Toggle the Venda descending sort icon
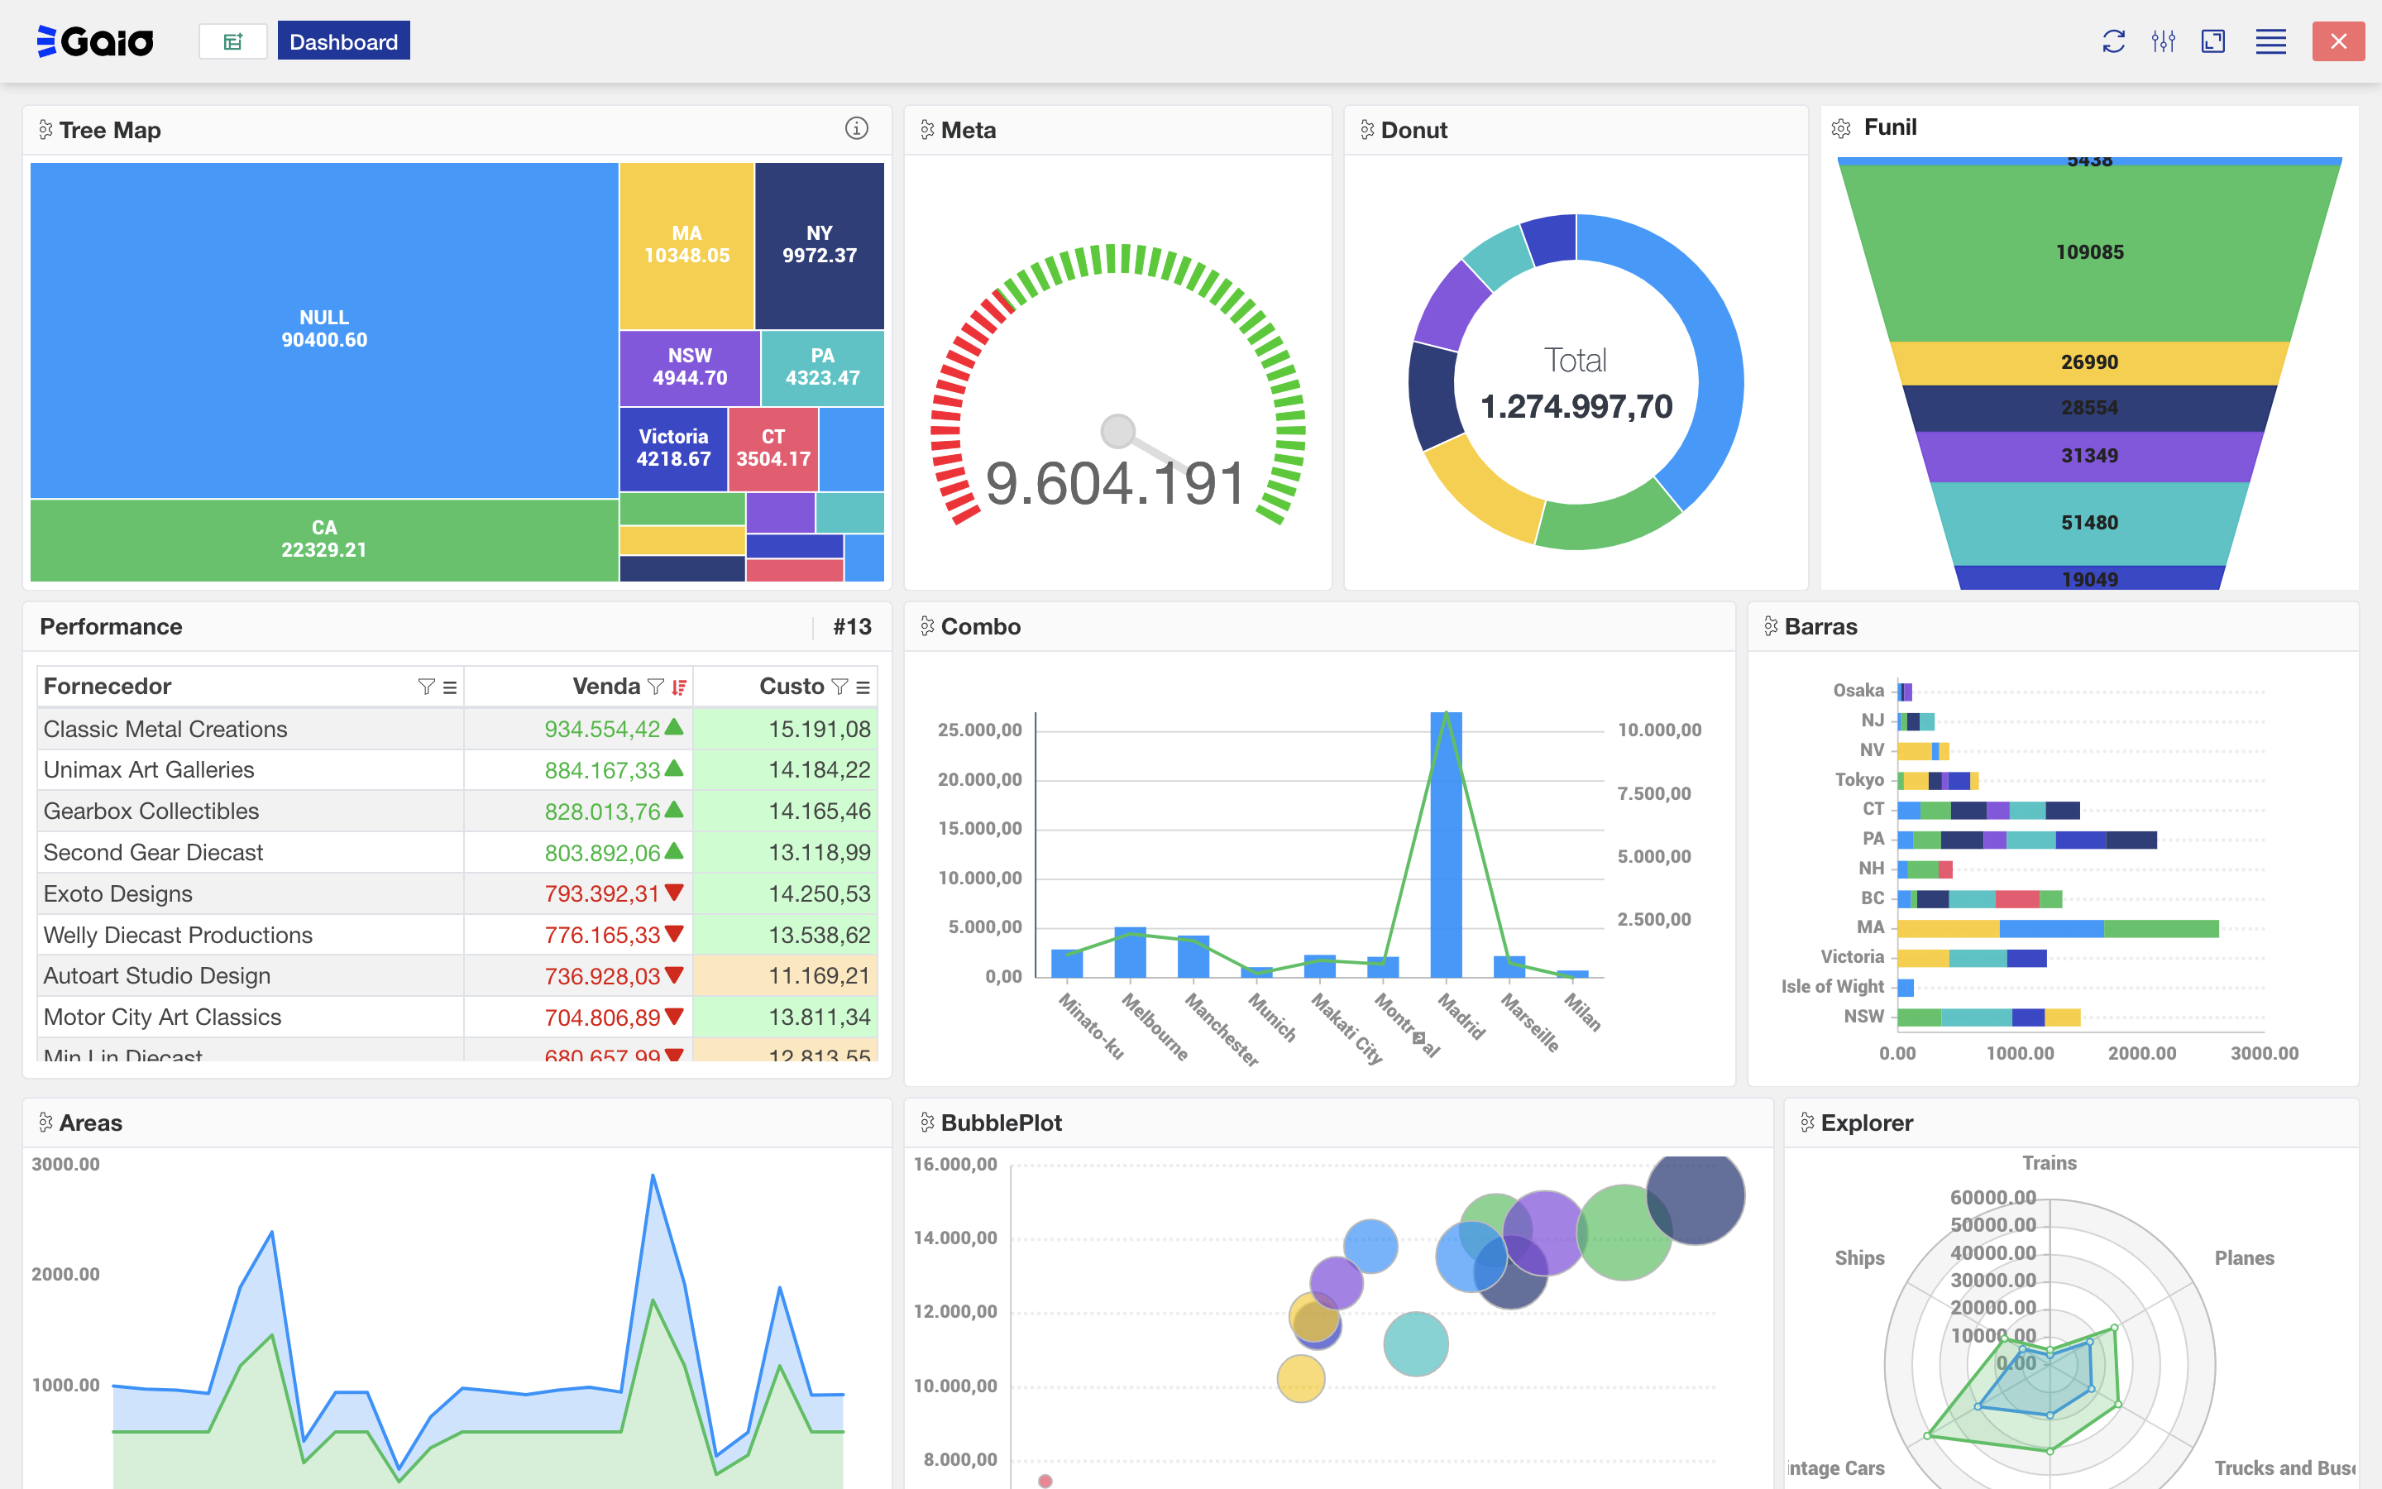2382x1489 pixels. point(679,687)
